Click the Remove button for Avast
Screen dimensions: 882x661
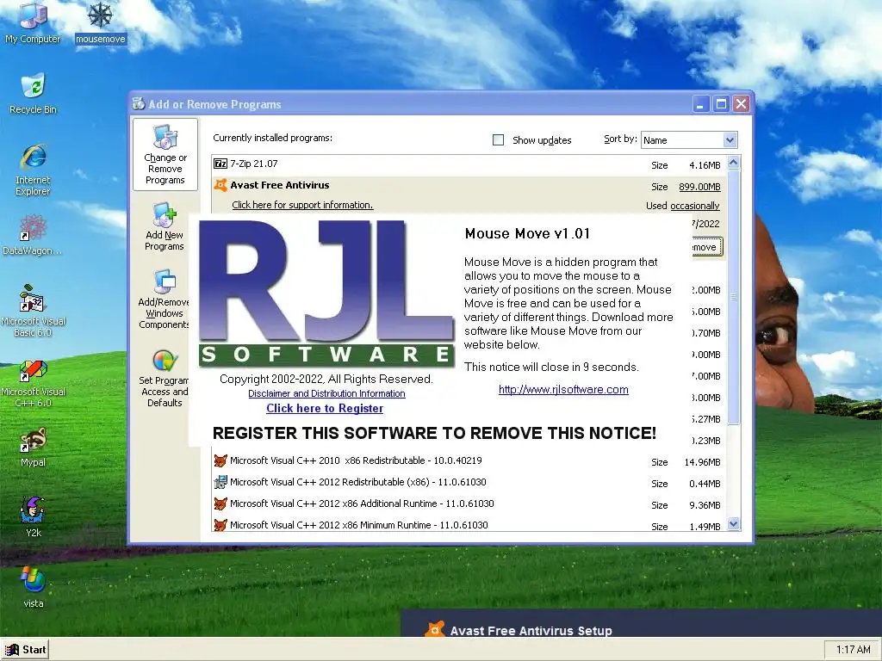[x=707, y=247]
